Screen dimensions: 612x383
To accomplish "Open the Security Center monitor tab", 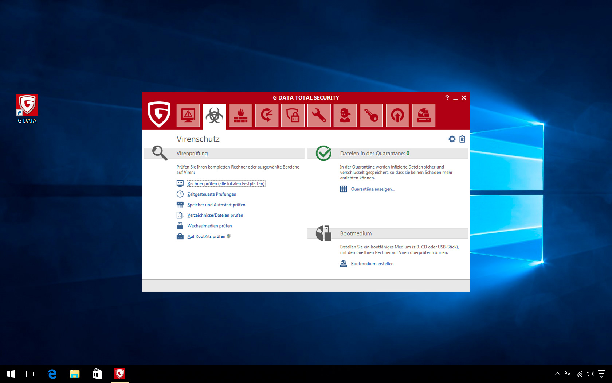I will tap(188, 115).
